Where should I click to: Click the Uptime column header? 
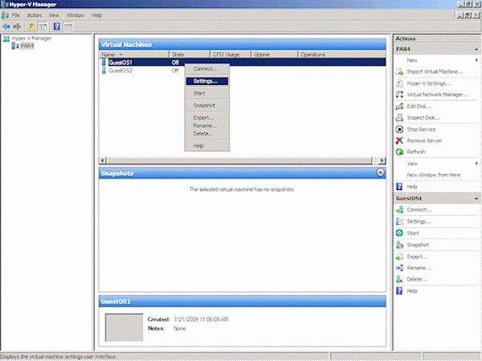pos(275,55)
